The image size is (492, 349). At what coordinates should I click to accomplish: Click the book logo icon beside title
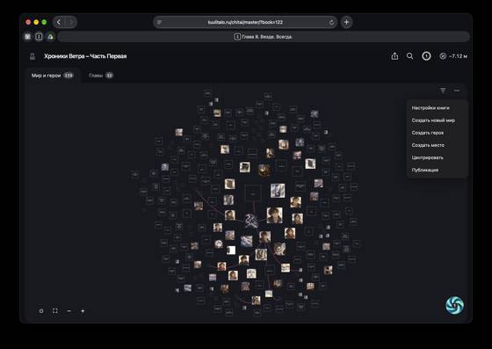point(33,56)
